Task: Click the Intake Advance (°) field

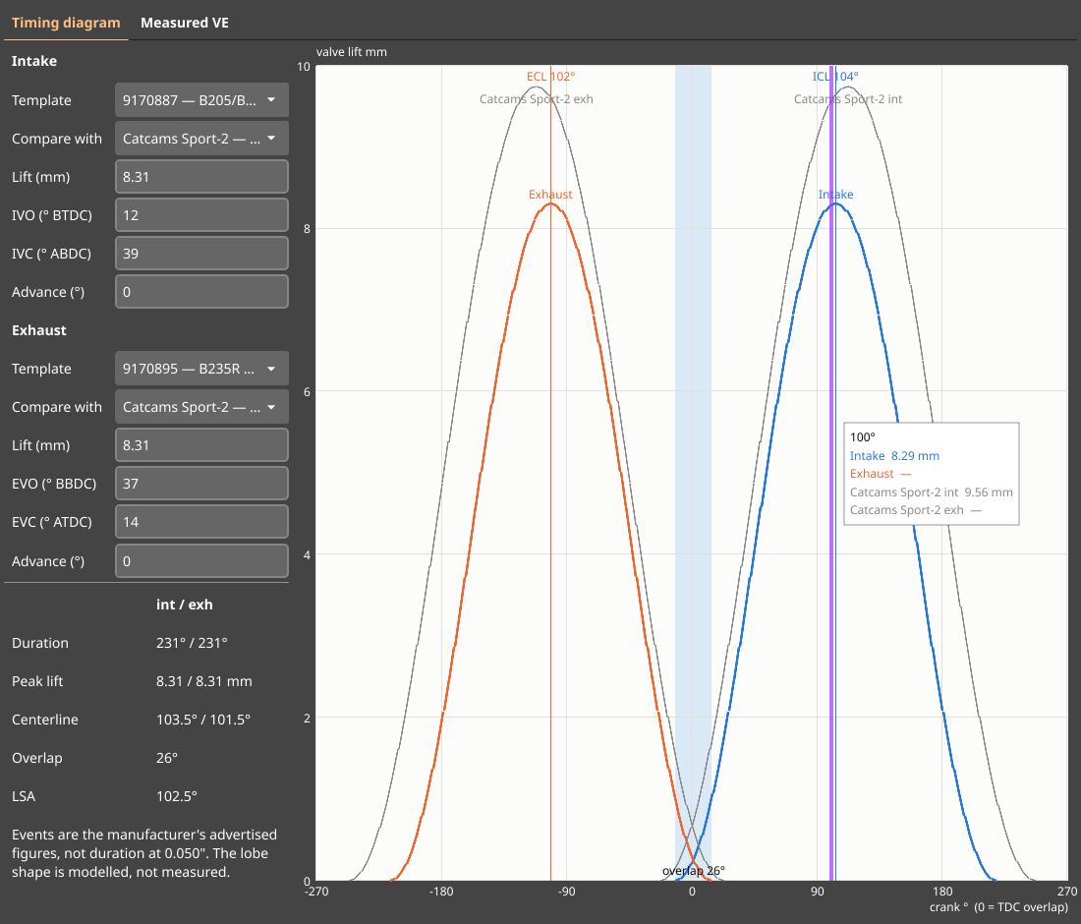Action: click(x=201, y=292)
